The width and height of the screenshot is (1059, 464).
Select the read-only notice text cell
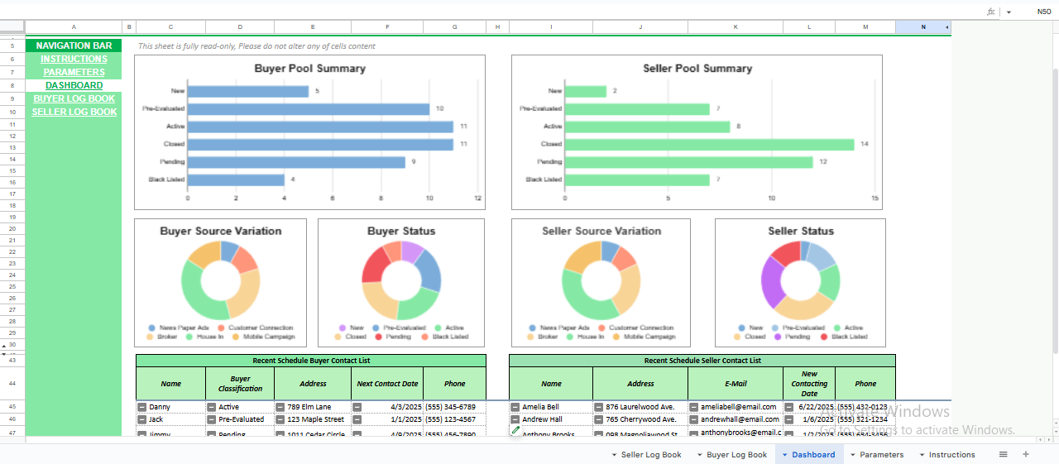(x=256, y=46)
